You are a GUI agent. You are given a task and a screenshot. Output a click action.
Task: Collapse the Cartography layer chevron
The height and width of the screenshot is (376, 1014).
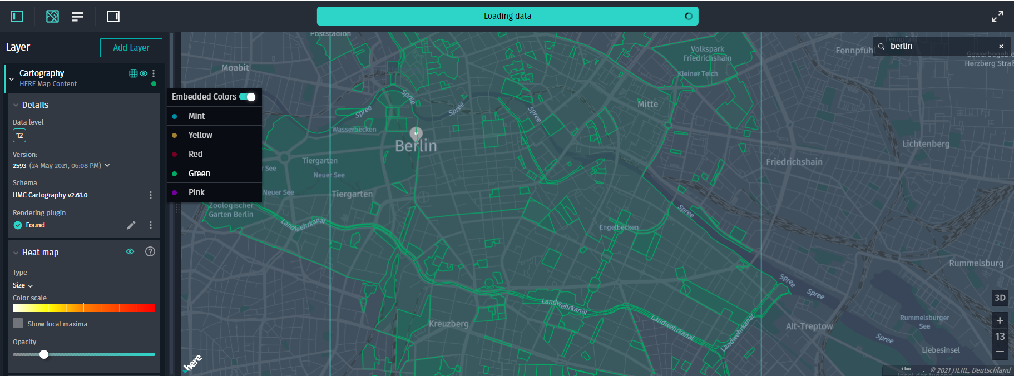(x=12, y=79)
